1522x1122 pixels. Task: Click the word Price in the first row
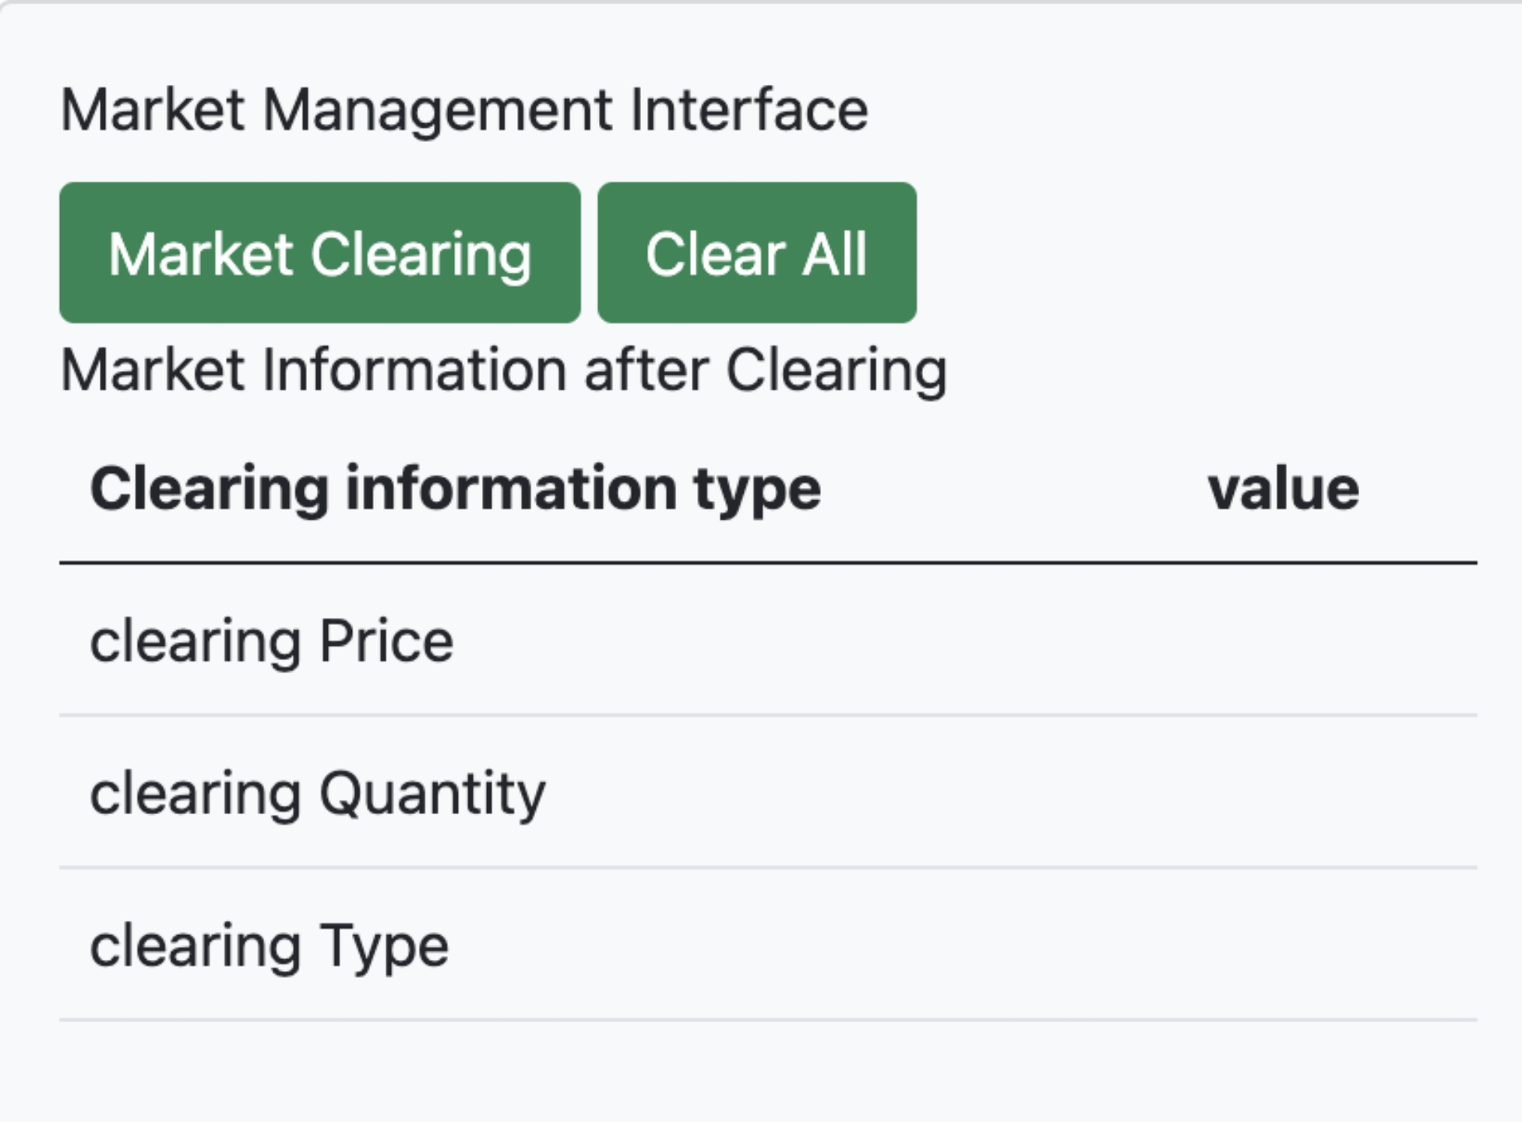386,641
